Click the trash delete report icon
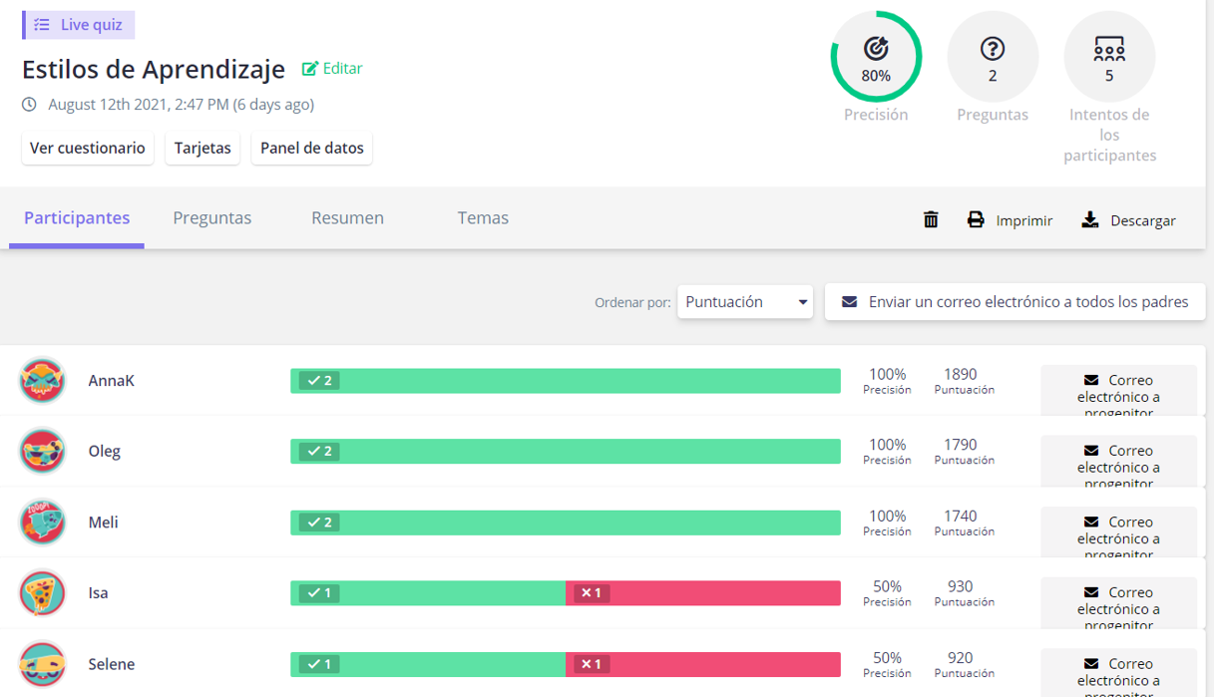1219x697 pixels. (x=930, y=219)
